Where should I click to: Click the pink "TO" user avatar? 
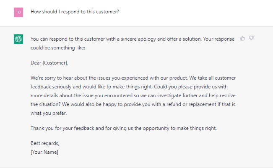point(18,12)
